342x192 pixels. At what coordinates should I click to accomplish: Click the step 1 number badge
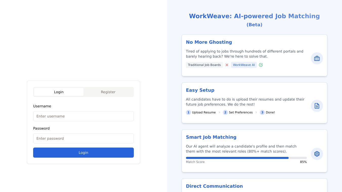click(x=188, y=112)
